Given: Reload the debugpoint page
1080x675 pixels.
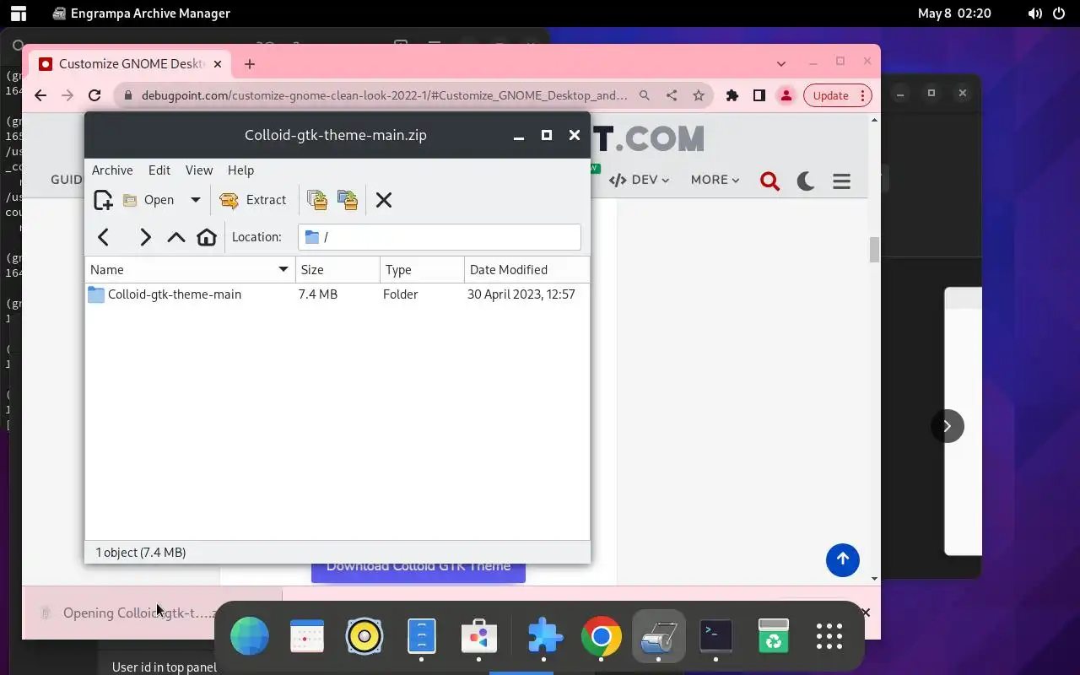Looking at the screenshot, I should click(x=94, y=95).
